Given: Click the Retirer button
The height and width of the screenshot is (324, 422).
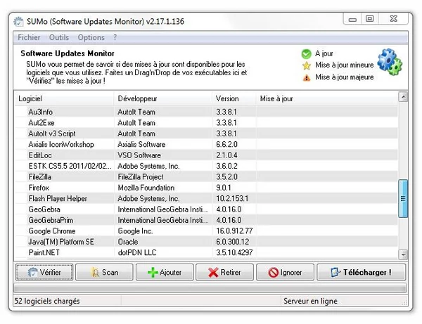Looking at the screenshot, I should click(x=224, y=273).
